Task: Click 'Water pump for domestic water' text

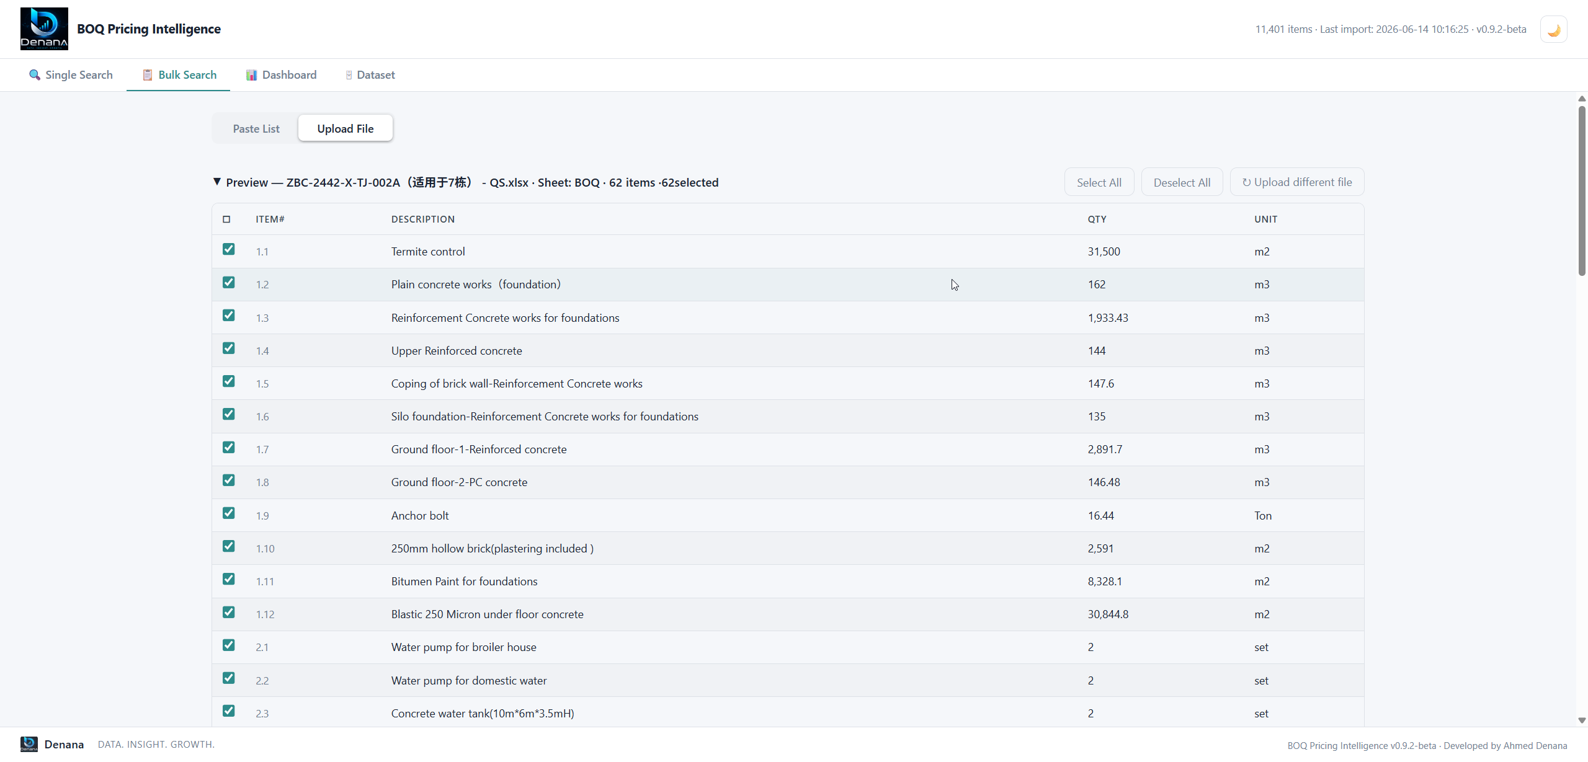Action: coord(469,681)
